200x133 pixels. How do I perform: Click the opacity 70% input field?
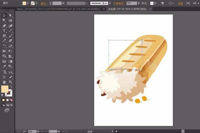[131, 3]
